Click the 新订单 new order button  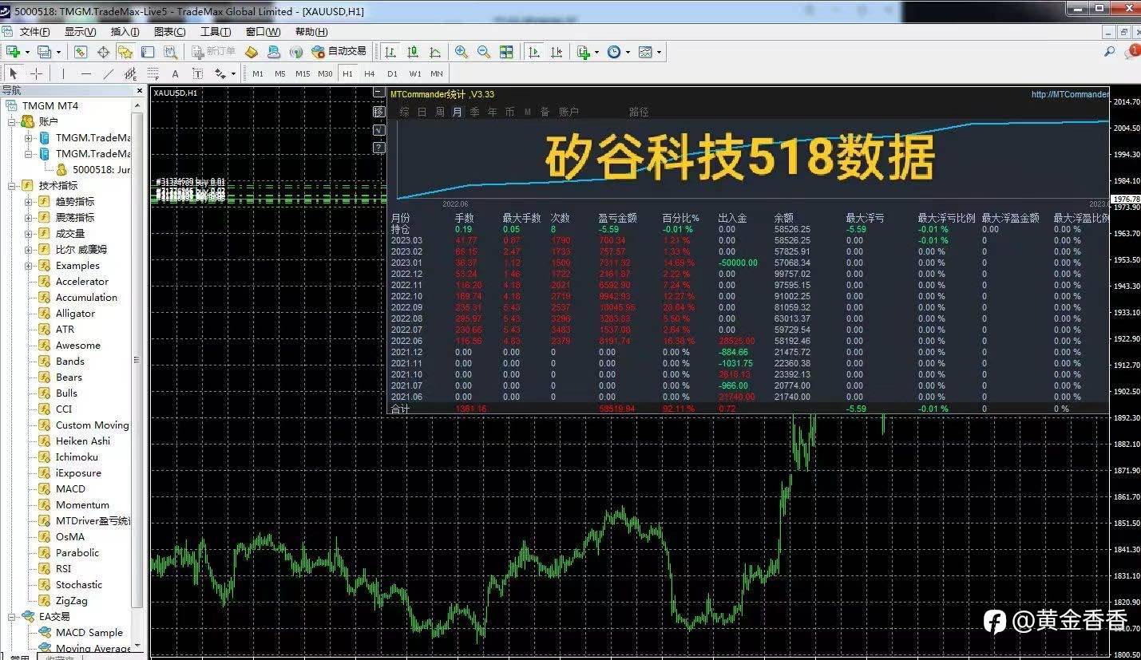(213, 52)
